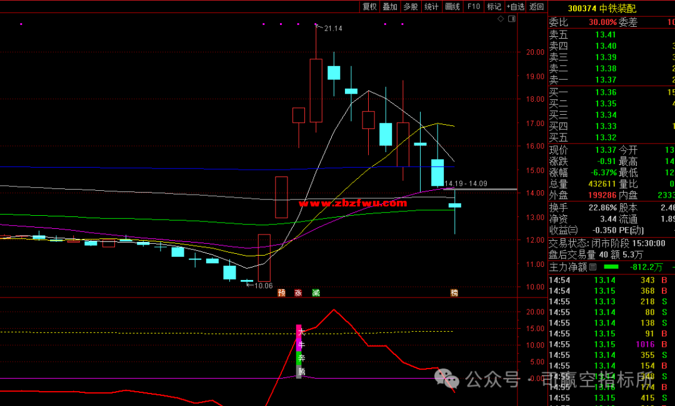Click the peak candle near 21.14

click(316, 90)
